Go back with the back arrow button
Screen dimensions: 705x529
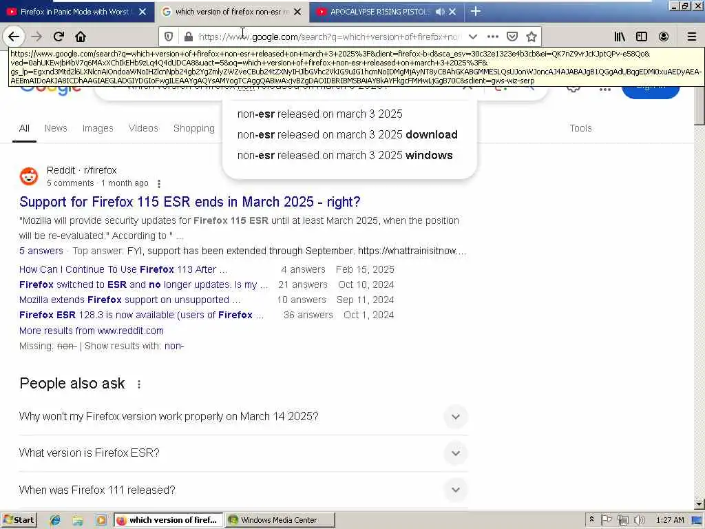[x=14, y=37]
